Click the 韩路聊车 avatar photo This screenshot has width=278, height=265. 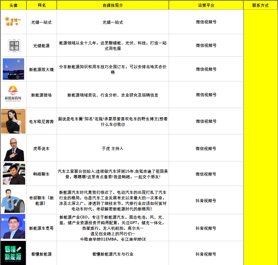(14, 174)
